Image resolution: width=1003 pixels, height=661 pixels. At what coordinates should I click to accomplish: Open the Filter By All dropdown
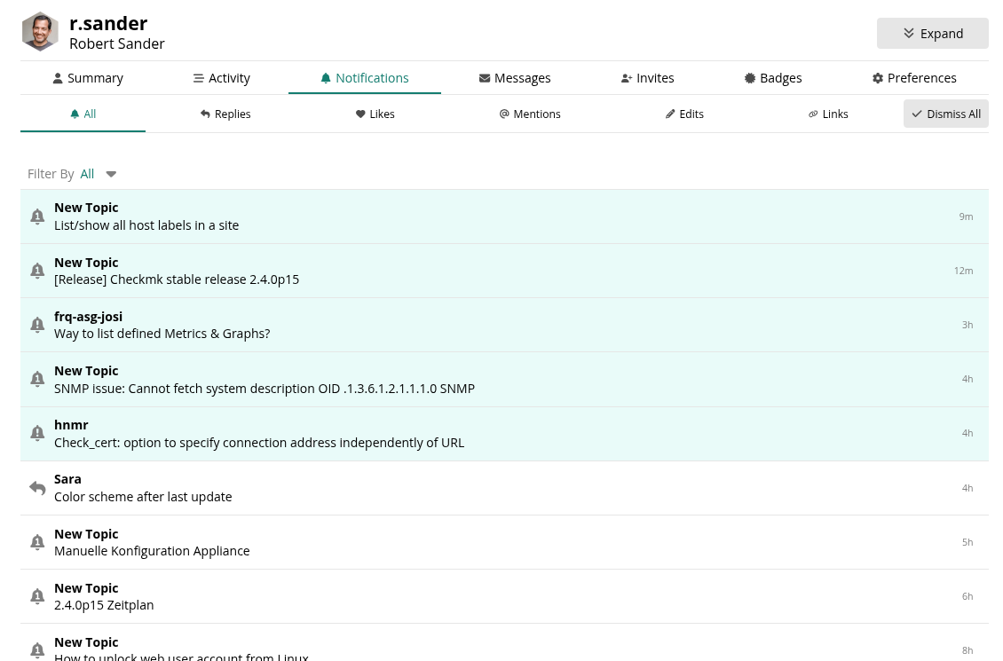pyautogui.click(x=99, y=174)
